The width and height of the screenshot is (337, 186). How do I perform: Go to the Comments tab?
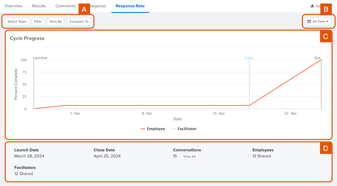pos(65,6)
